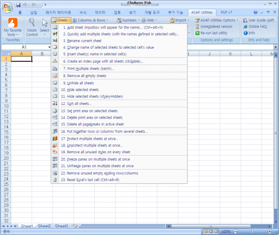
Task: Click the insert new worksheet tab icon
Action: point(75,226)
